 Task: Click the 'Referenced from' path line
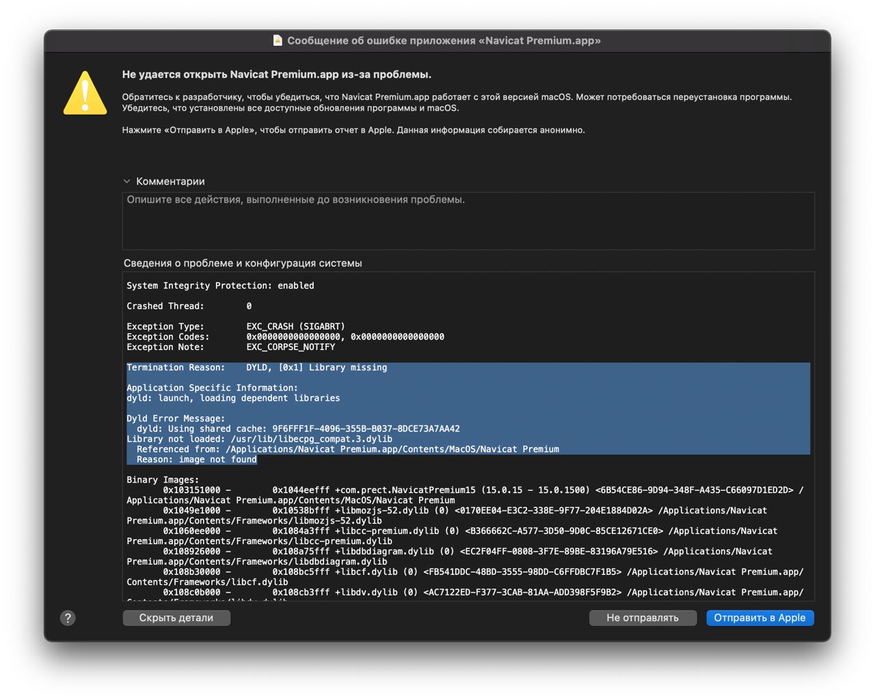point(348,449)
